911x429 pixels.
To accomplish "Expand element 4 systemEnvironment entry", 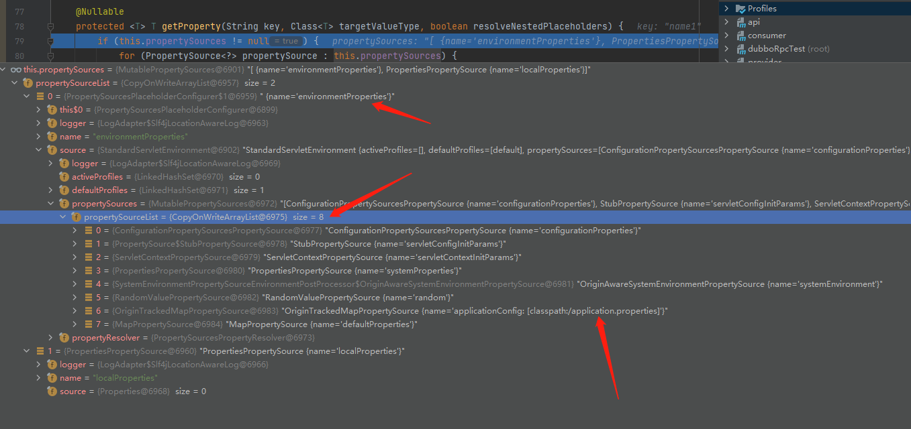I will (x=76, y=284).
